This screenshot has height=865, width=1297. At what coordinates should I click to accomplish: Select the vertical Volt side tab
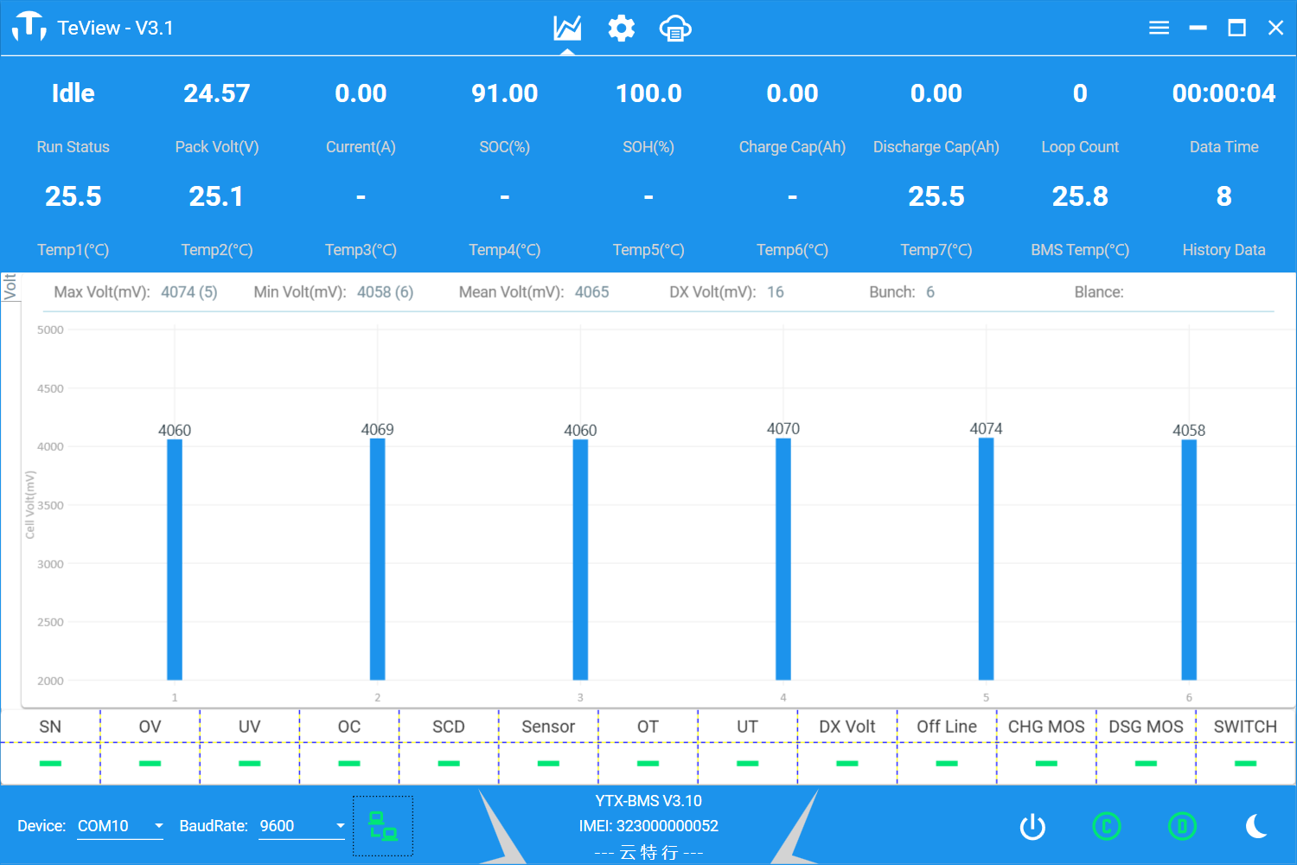[x=10, y=287]
